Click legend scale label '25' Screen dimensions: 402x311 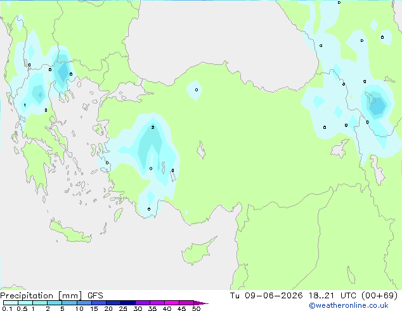123,308
